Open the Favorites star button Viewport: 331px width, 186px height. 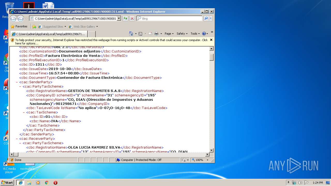(19, 26)
